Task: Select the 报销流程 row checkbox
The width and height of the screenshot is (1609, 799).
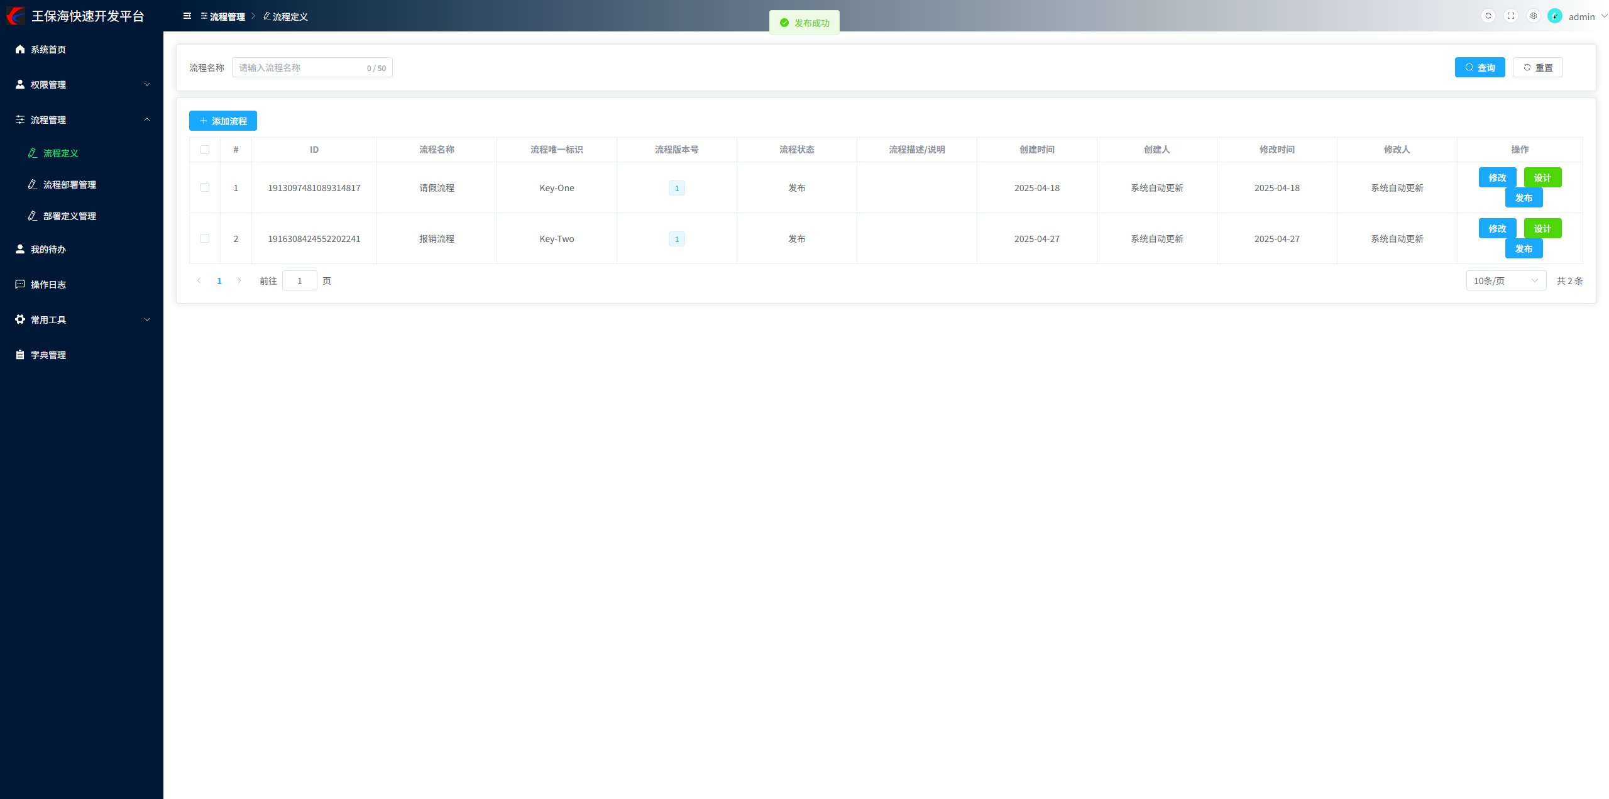Action: click(x=205, y=238)
